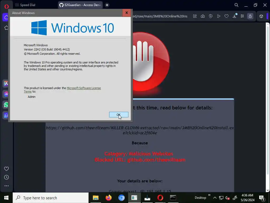Open the Action Center notifications icon
Screen dimensions: 270x203
262,198
